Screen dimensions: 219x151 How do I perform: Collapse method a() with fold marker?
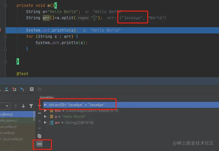5,6
